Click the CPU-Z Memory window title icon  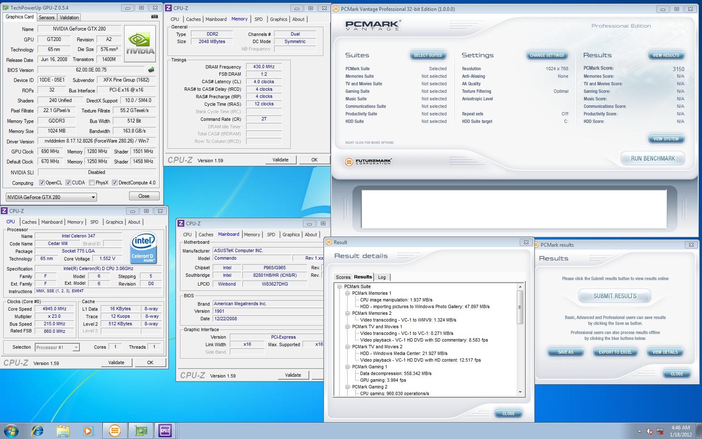tap(168, 8)
